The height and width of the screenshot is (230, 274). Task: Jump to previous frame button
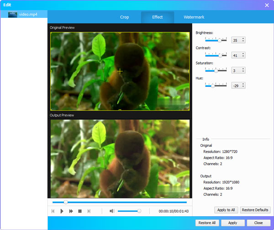coord(53,211)
